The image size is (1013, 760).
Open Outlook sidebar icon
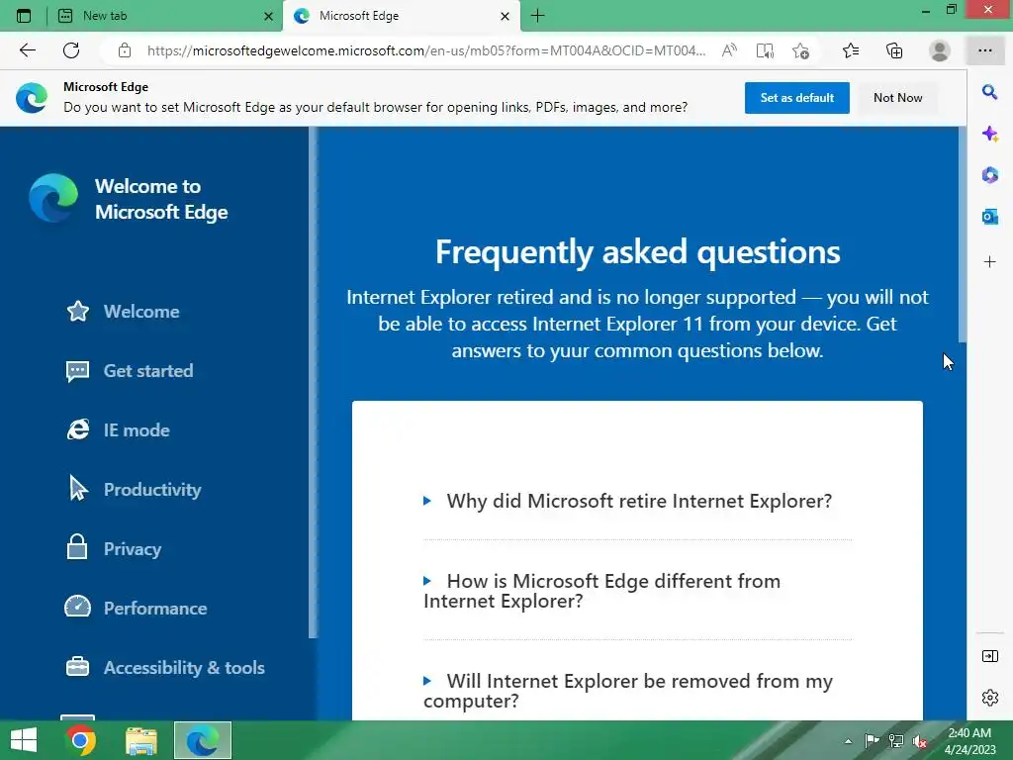point(989,217)
